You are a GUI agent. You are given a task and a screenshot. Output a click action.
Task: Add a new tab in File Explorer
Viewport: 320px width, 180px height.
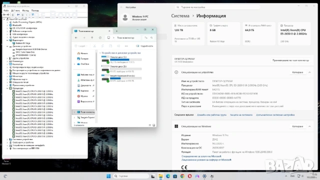tap(116, 31)
